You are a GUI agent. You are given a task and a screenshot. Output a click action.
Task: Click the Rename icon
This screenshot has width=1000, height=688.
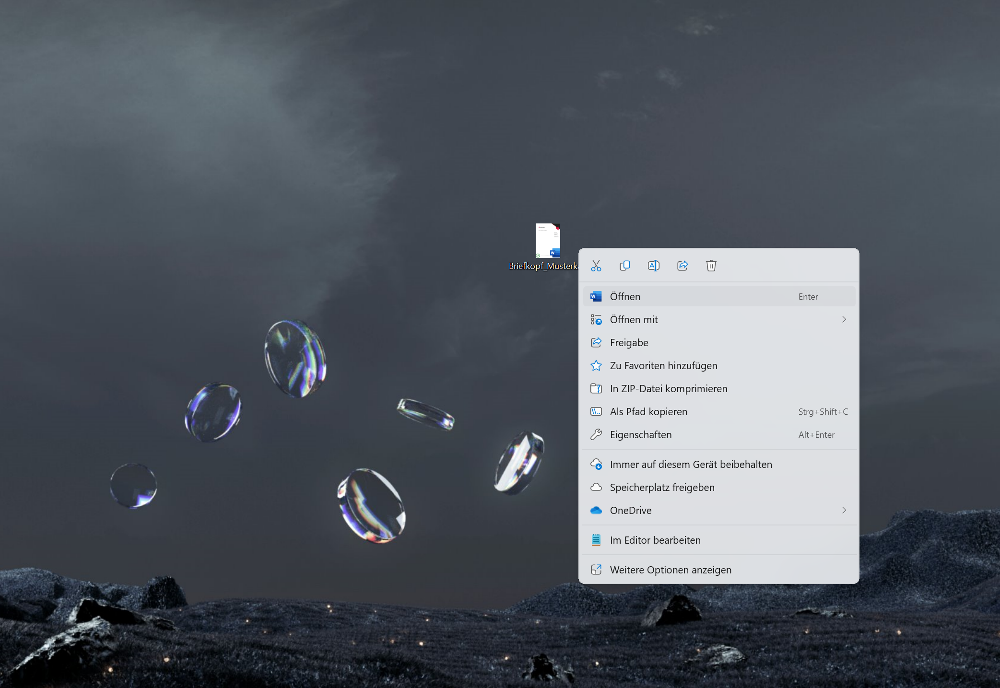tap(653, 266)
